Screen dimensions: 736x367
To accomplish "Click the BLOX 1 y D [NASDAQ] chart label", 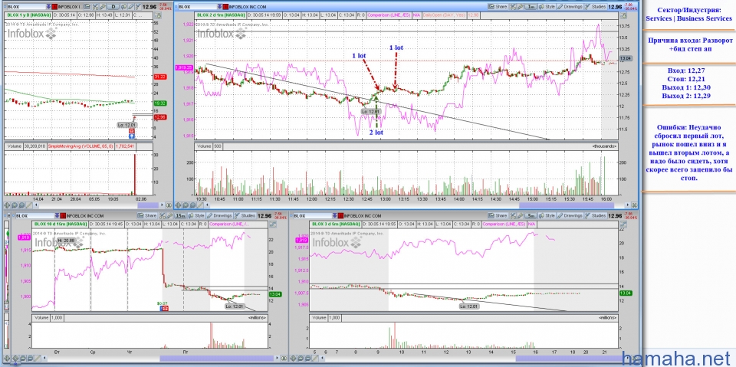I will tap(29, 15).
